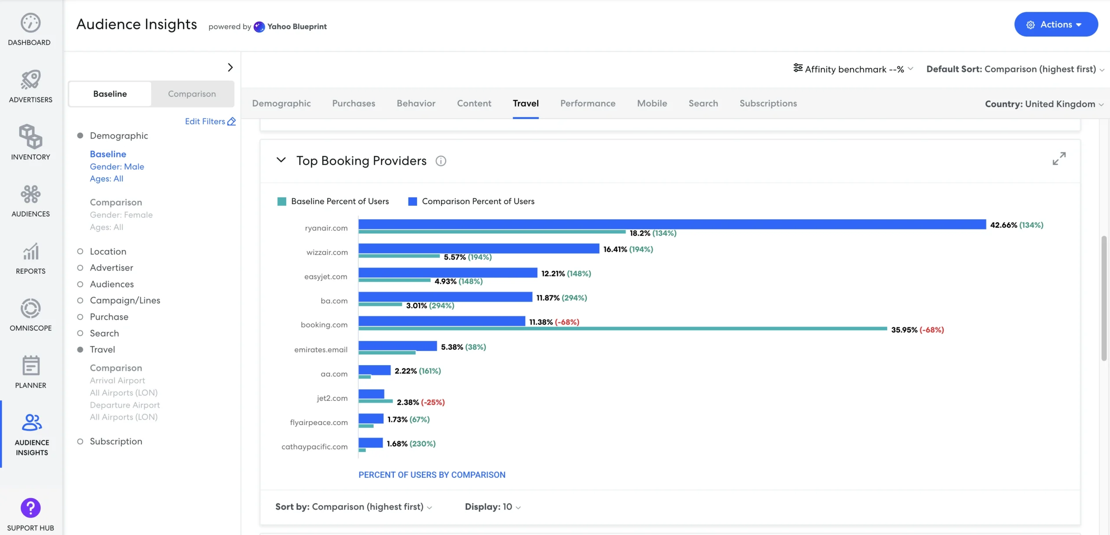The image size is (1110, 535).
Task: Show info for Top Booking Providers
Action: 441,161
